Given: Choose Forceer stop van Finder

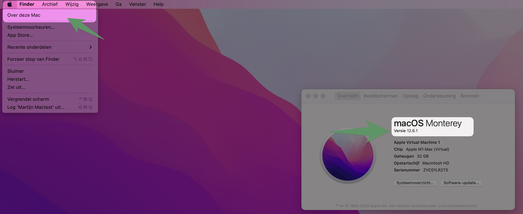Looking at the screenshot, I should click(50, 59).
